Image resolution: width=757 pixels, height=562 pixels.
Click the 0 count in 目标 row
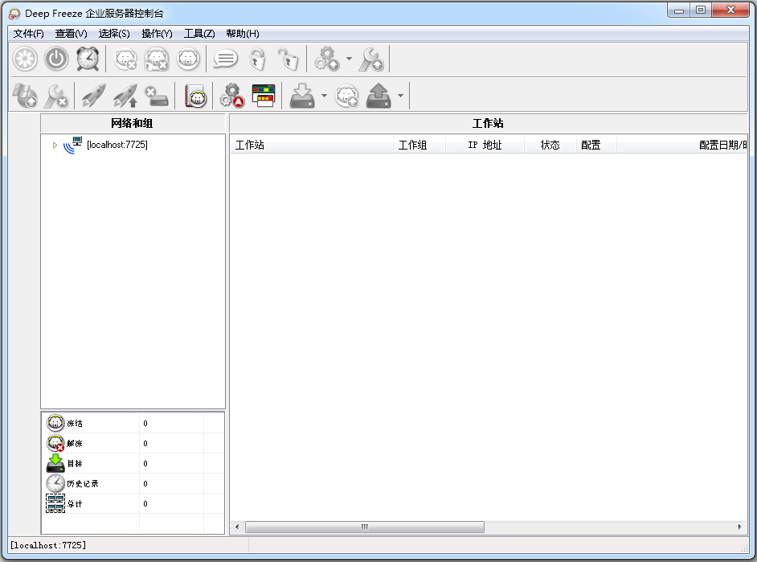145,463
